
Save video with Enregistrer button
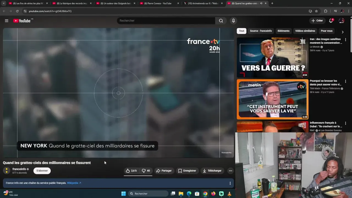click(187, 171)
